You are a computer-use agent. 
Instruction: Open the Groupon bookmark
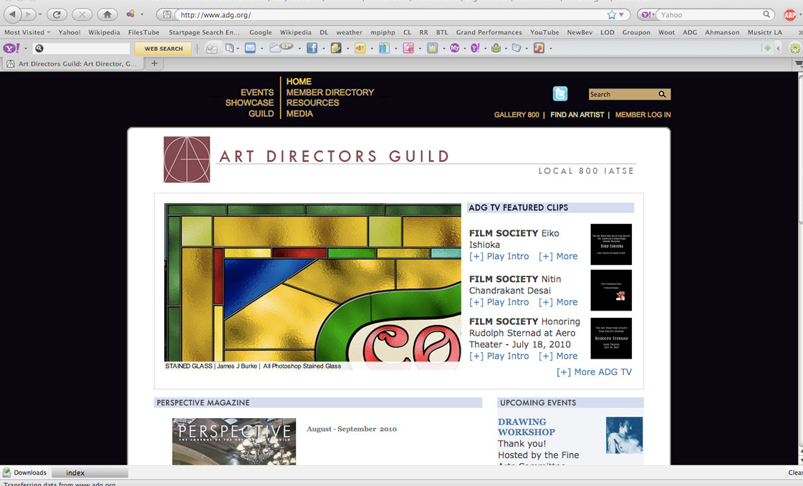[x=636, y=32]
